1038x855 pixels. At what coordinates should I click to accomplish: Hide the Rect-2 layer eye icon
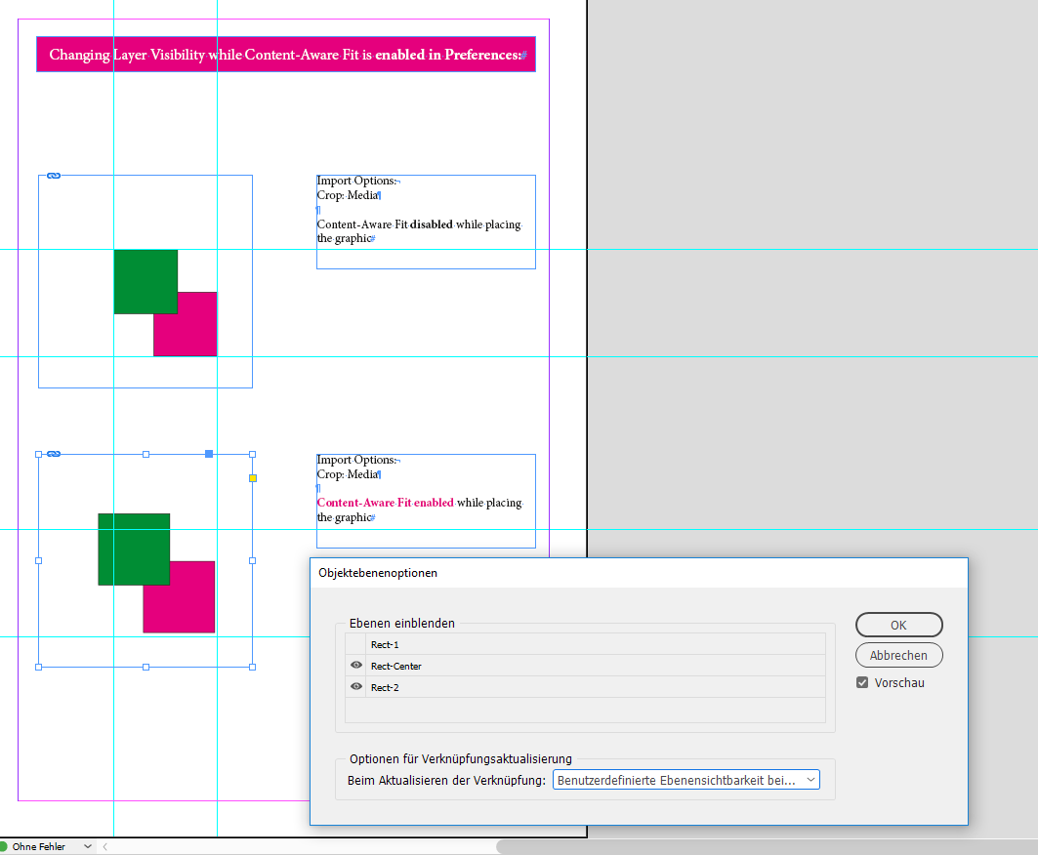coord(356,686)
